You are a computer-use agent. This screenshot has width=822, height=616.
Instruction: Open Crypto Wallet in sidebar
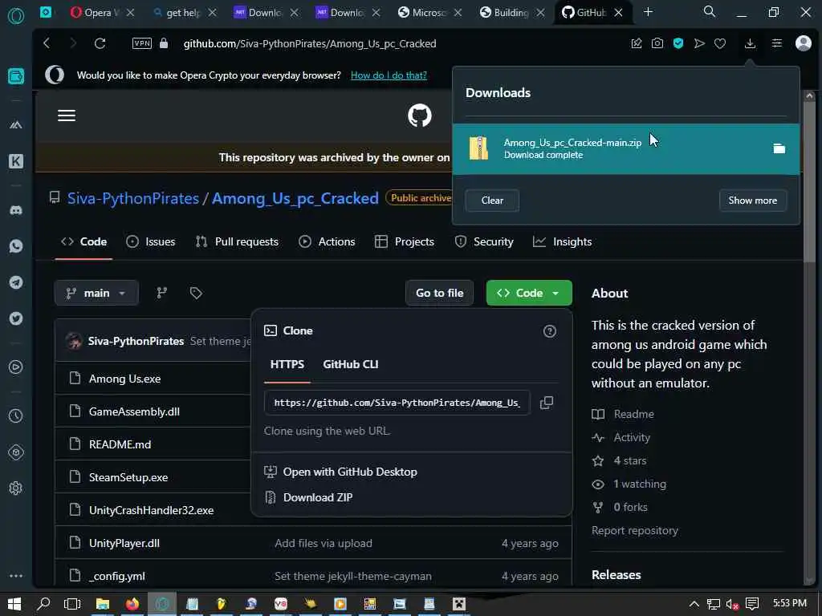pos(16,76)
